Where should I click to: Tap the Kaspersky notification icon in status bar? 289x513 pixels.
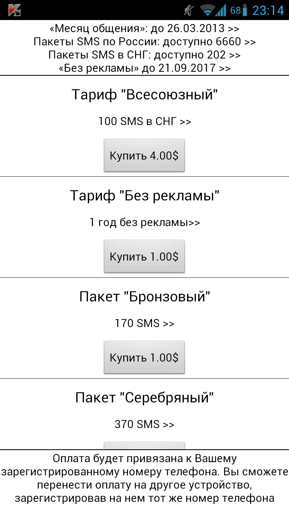[14, 10]
